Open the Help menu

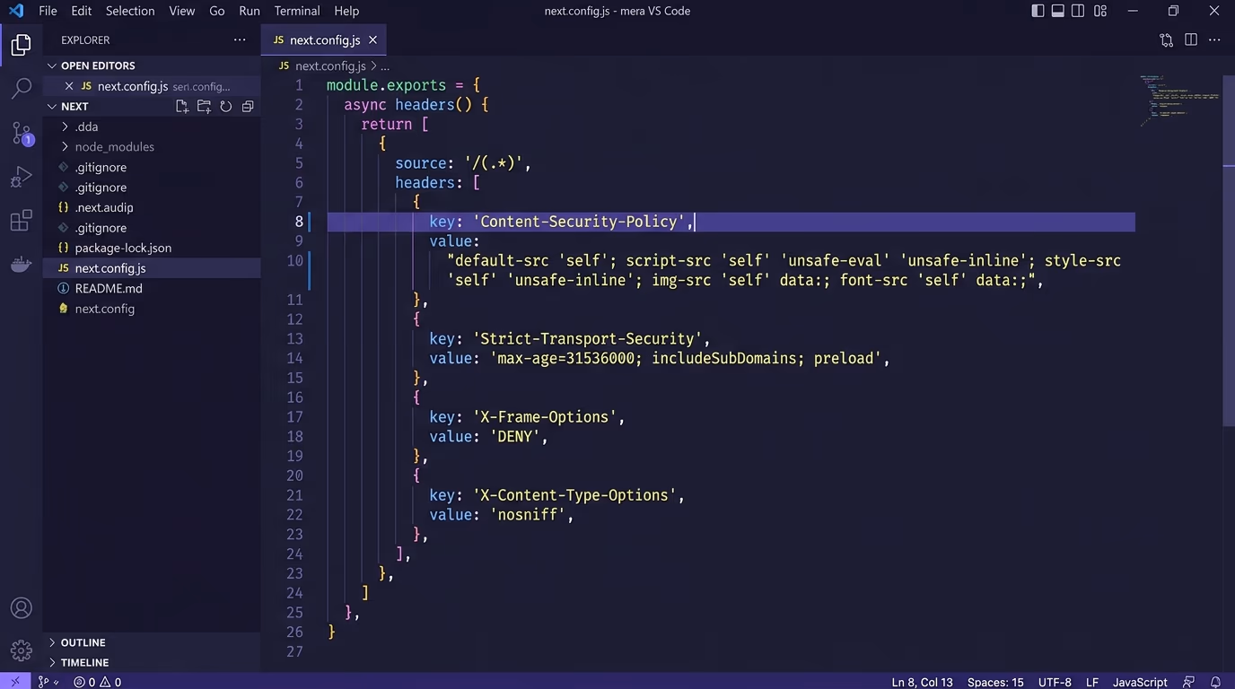(x=346, y=11)
